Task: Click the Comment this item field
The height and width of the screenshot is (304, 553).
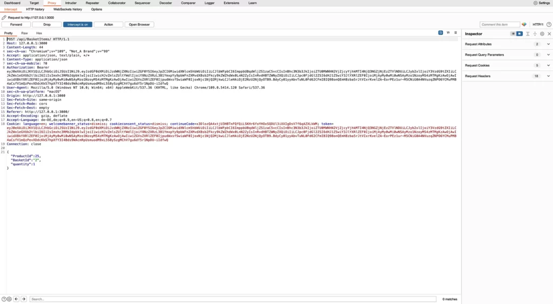Action: pos(500,24)
